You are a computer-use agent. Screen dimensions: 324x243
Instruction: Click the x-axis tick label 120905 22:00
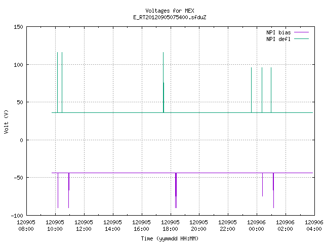coord(227,225)
